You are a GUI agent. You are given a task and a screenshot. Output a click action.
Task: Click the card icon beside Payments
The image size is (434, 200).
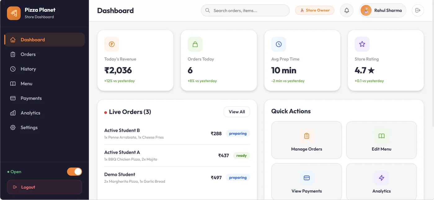coord(13,98)
